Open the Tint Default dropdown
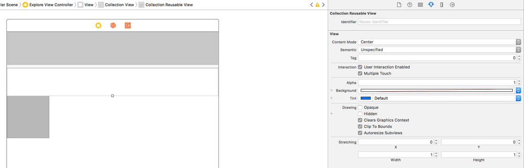This screenshot has width=524, height=168. (446, 98)
